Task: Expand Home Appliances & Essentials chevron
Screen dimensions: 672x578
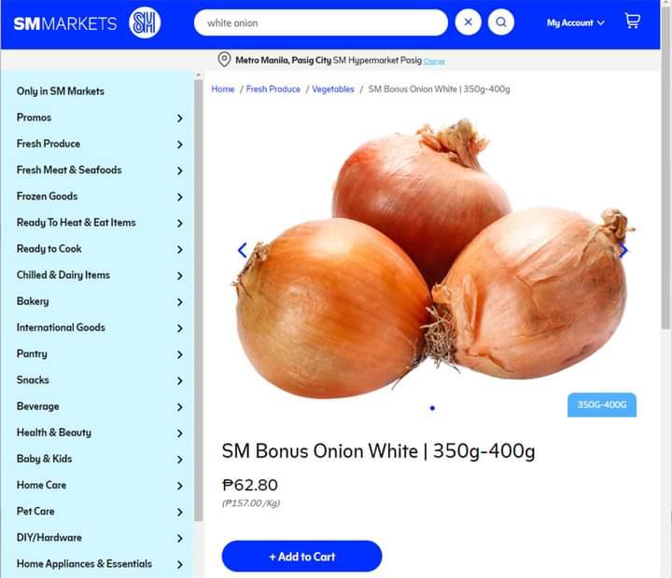Action: click(180, 565)
